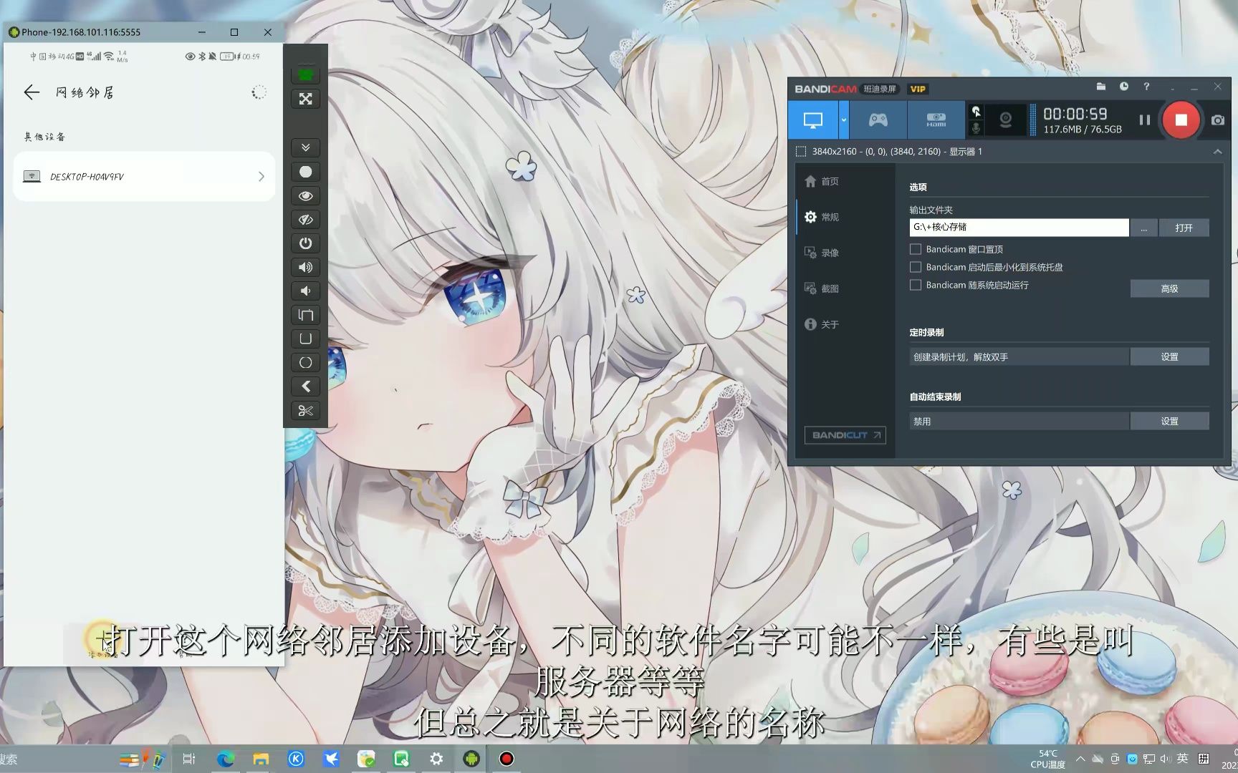Click 设置 for 定时录制

pos(1169,356)
